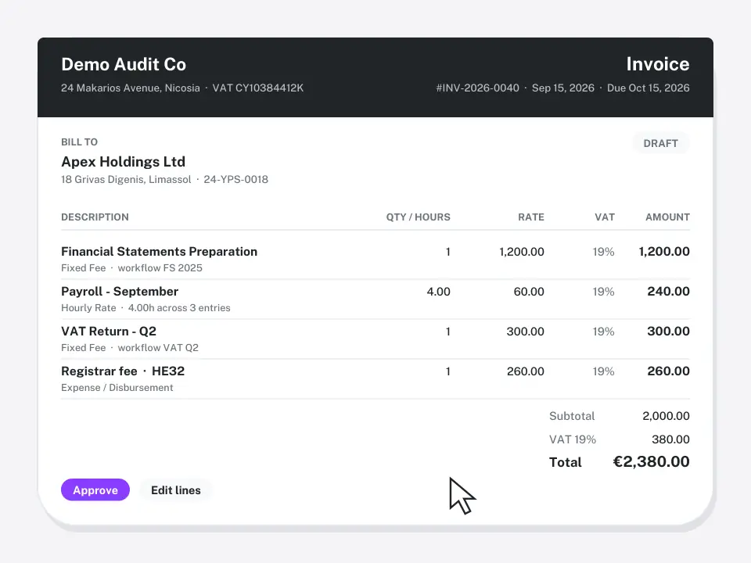Select the Registrar fee · HE32 line

point(123,371)
